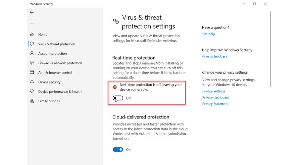Turn off Cloud-delivered protection toggle
The width and height of the screenshot is (298, 165).
118,149
